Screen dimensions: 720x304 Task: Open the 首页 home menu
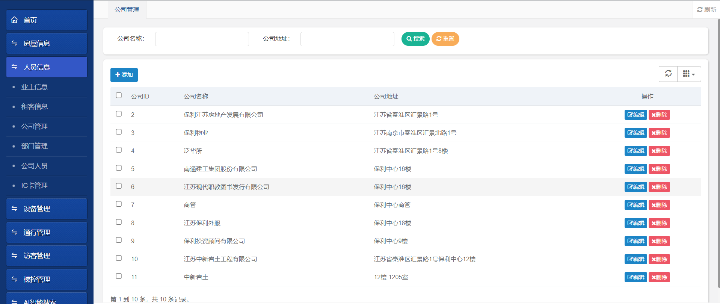click(47, 20)
